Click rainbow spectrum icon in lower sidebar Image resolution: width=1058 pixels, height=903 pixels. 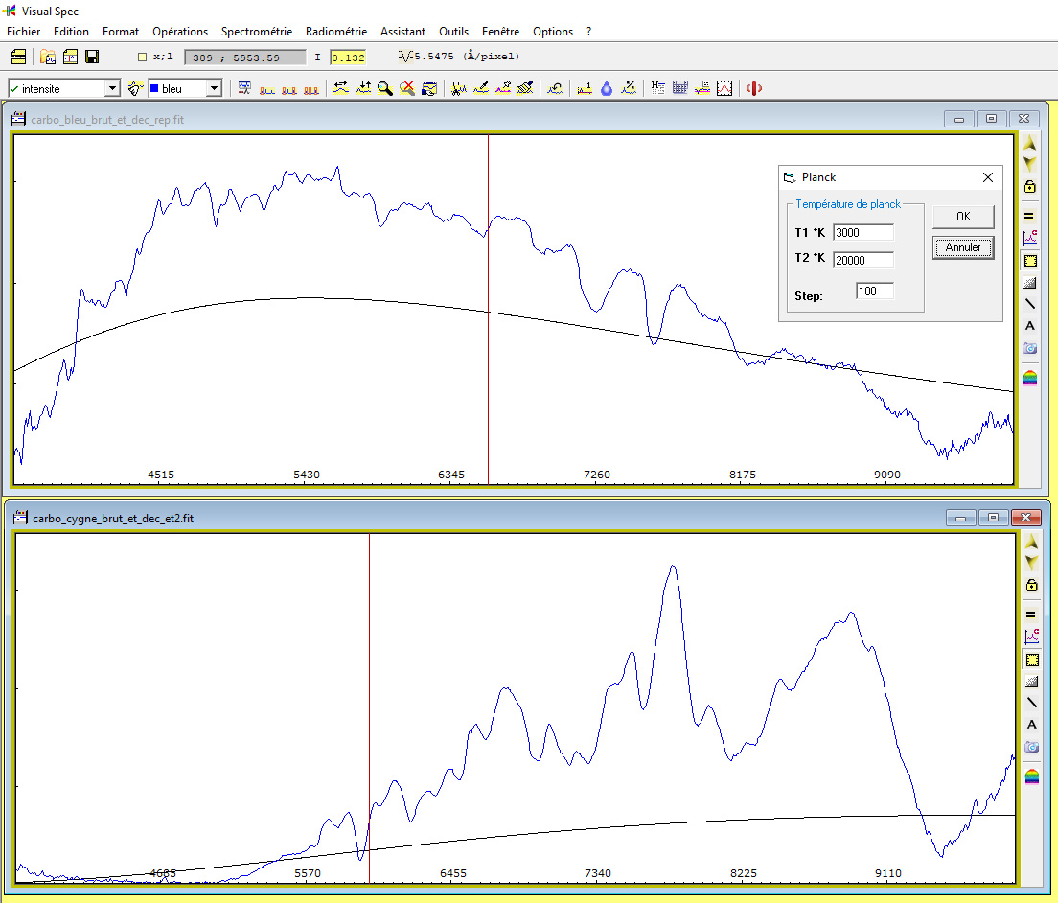coord(1032,776)
